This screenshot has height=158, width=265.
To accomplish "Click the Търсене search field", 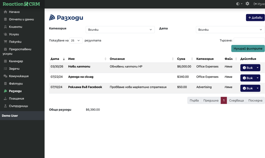I will click(x=249, y=41).
